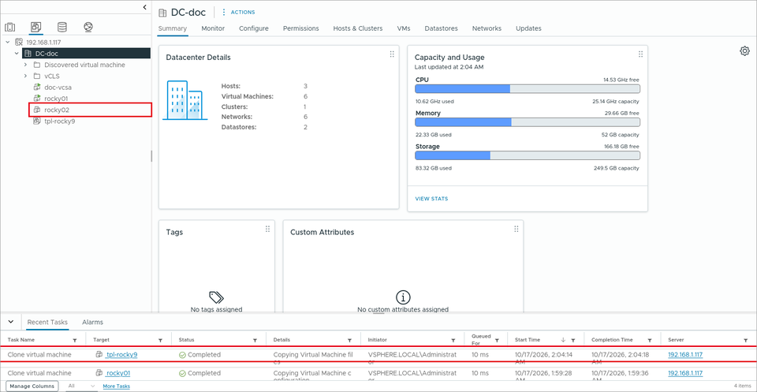Switch to the Alarms tab
Viewport: 757px width, 392px height.
(x=92, y=322)
